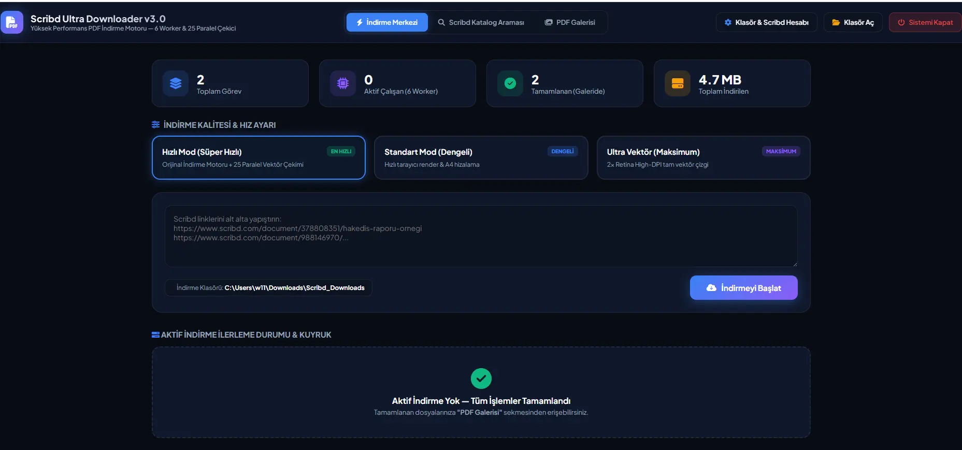This screenshot has width=962, height=450.
Task: Click the layers icon in Toplam Görev card
Action: (176, 83)
